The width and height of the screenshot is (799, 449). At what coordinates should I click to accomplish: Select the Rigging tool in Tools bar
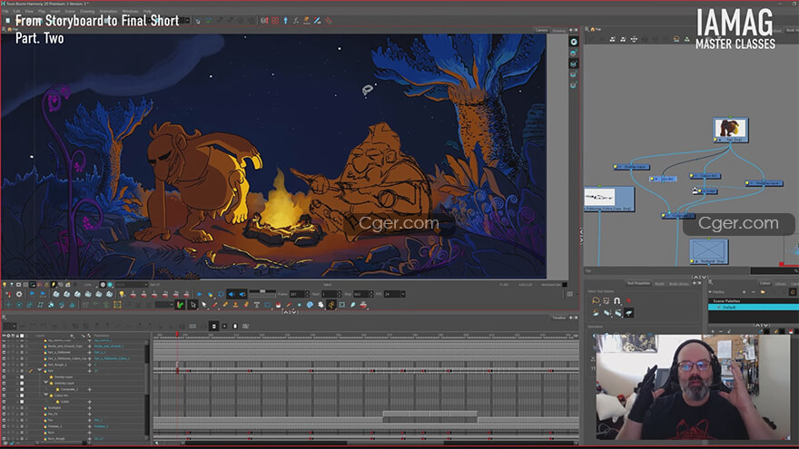(331, 305)
